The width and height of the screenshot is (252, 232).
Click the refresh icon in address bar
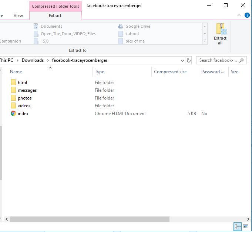(188, 60)
